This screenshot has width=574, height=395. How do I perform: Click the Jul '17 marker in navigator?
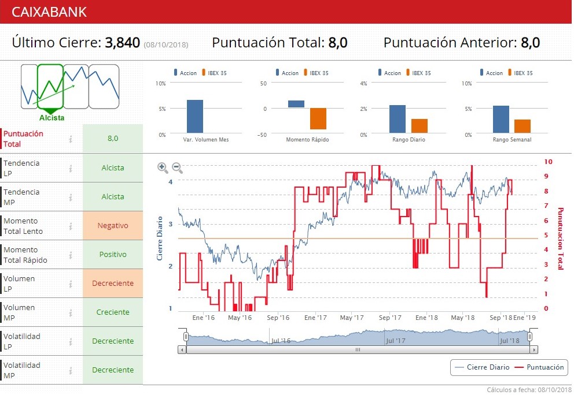coord(396,341)
